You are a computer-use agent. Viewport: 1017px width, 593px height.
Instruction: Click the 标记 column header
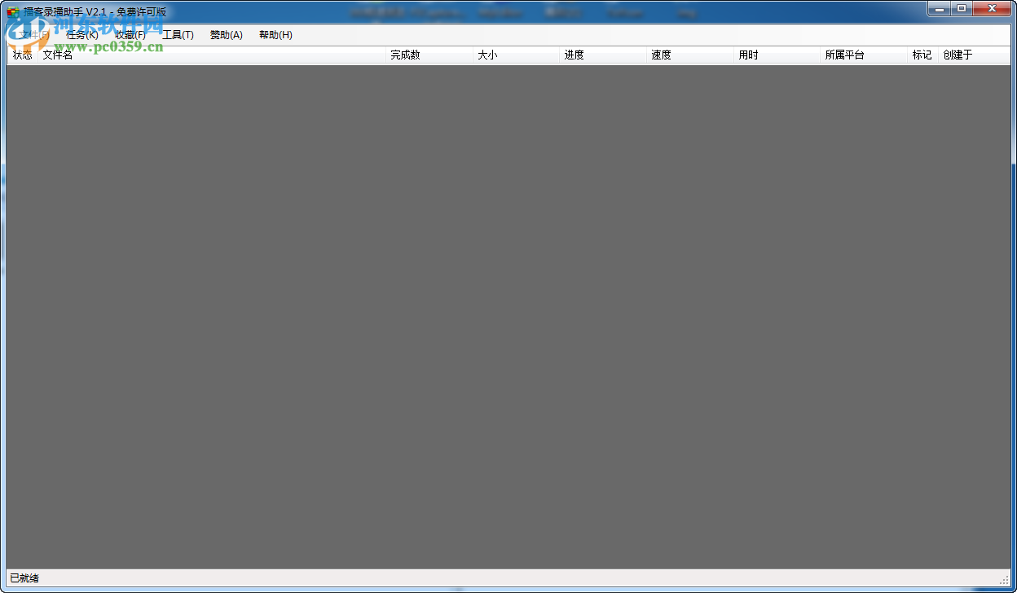click(x=922, y=55)
